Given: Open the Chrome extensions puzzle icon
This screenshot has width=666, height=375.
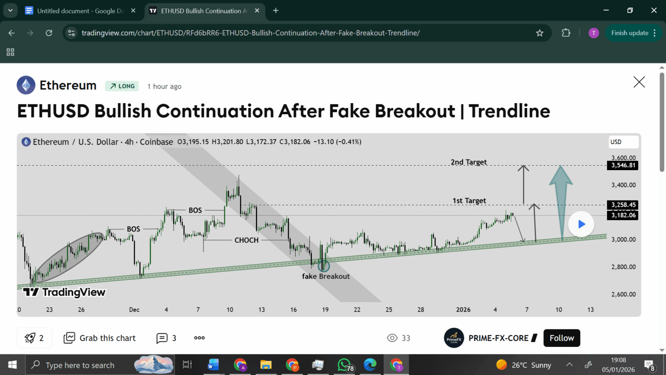Looking at the screenshot, I should point(566,33).
